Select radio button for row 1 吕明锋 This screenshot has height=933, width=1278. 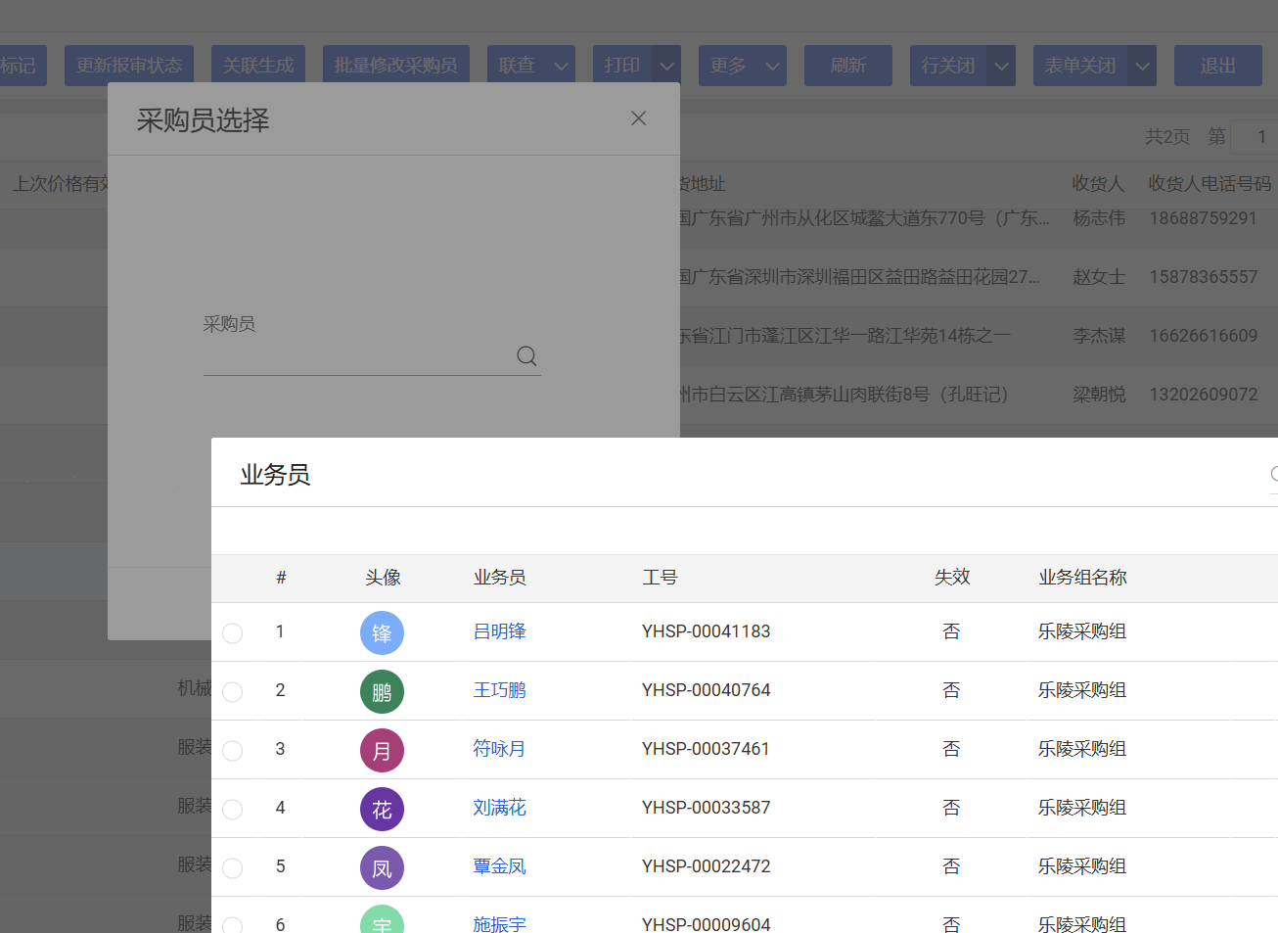pyautogui.click(x=233, y=633)
